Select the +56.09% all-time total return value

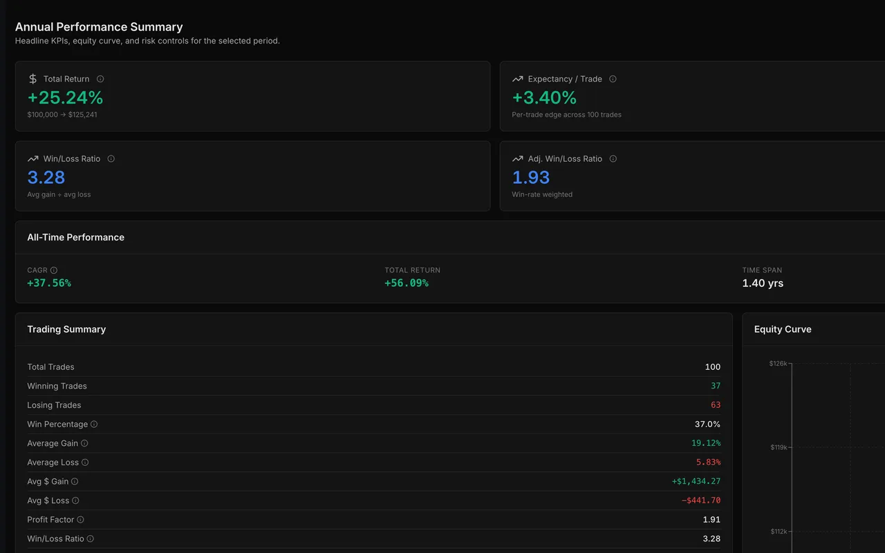point(407,283)
